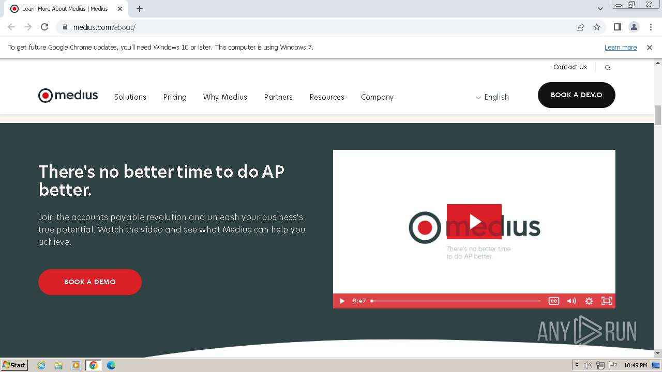The image size is (662, 372).
Task: Play the video with the red play button
Action: point(474,222)
